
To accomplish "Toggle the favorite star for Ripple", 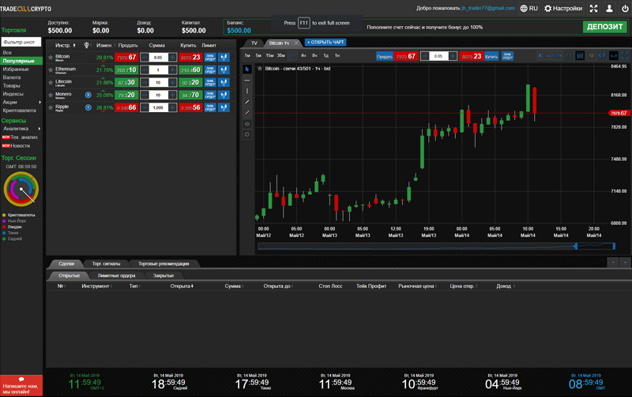I will 51,107.
